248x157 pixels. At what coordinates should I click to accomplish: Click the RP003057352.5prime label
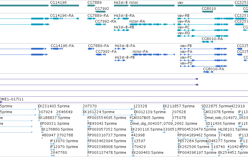[107, 129]
